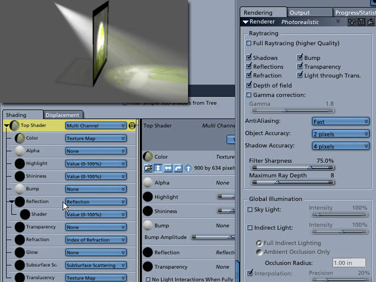Collapse the Reflection tree branch triangle
Screen dimensions: 376x282
point(12,202)
